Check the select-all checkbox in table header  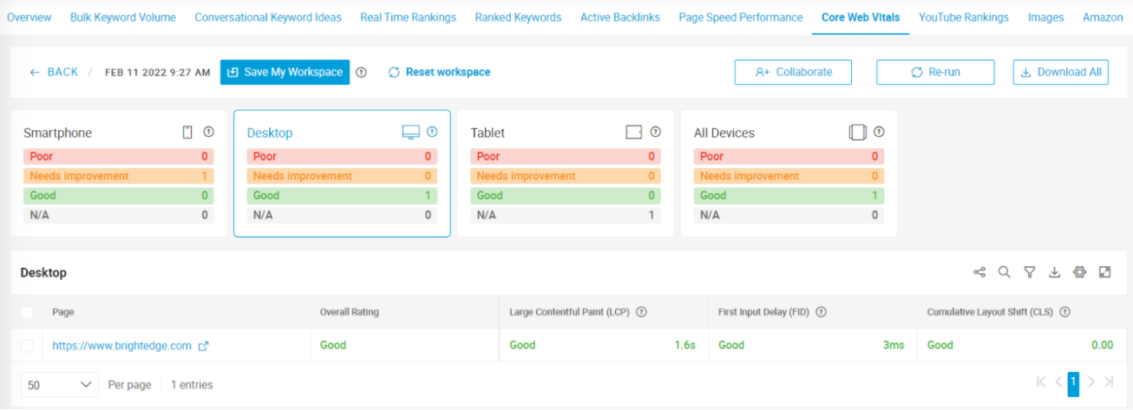coord(27,312)
